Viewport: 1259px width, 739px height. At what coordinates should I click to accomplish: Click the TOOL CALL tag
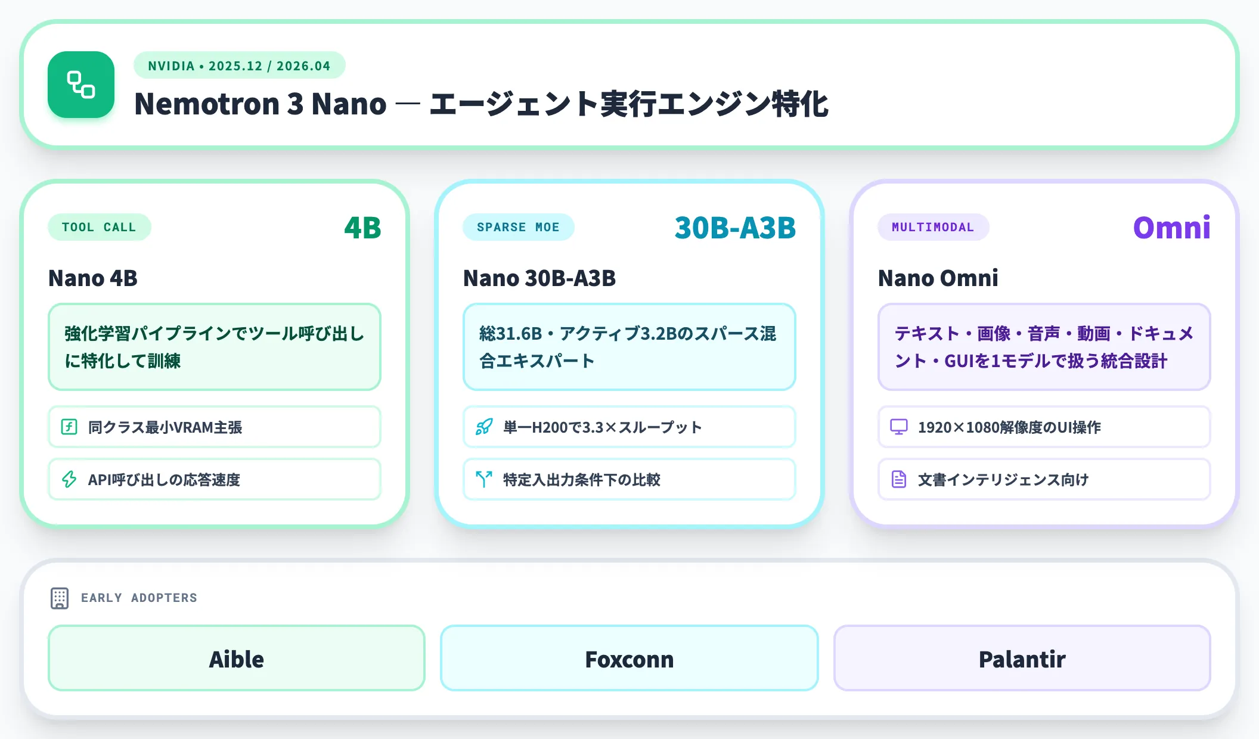point(100,227)
